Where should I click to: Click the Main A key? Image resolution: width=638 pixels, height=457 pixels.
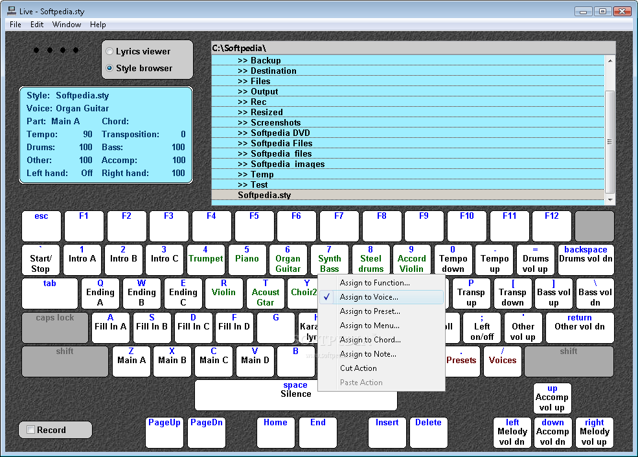(x=131, y=361)
